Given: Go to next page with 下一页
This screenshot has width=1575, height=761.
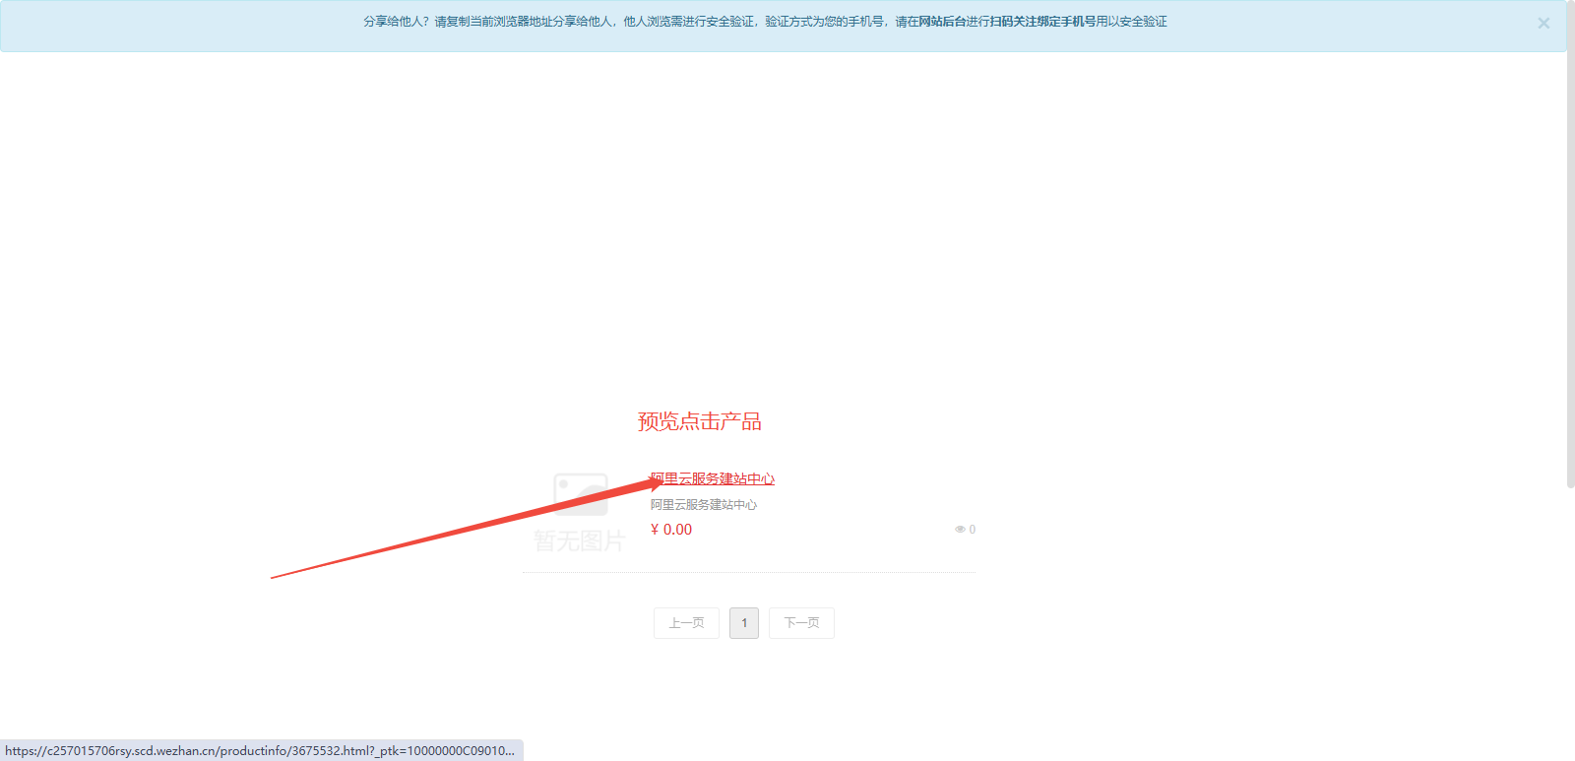Looking at the screenshot, I should pos(801,623).
